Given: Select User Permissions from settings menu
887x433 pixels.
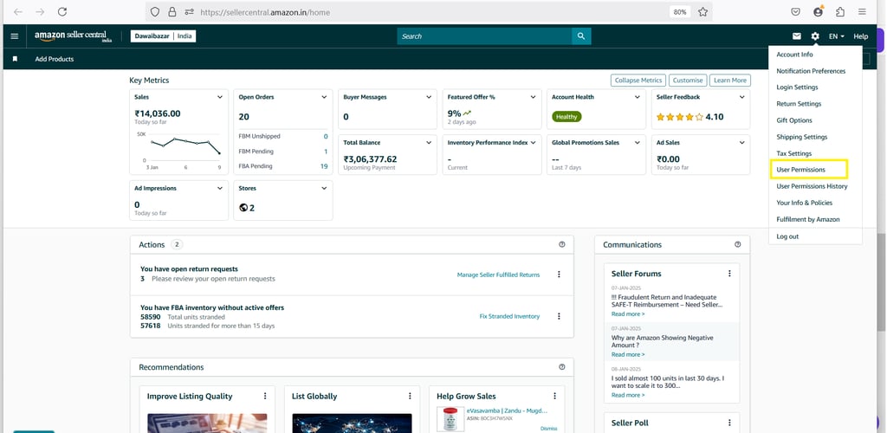Looking at the screenshot, I should pos(800,170).
